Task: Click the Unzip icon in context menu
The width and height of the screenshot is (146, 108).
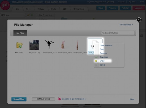Action: pos(96,61)
